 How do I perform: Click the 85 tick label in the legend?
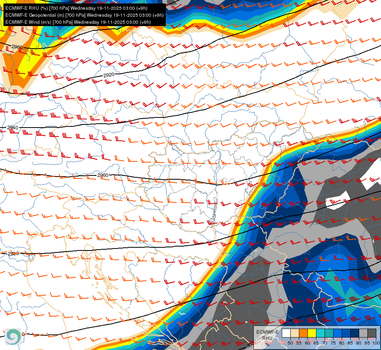[350, 343]
